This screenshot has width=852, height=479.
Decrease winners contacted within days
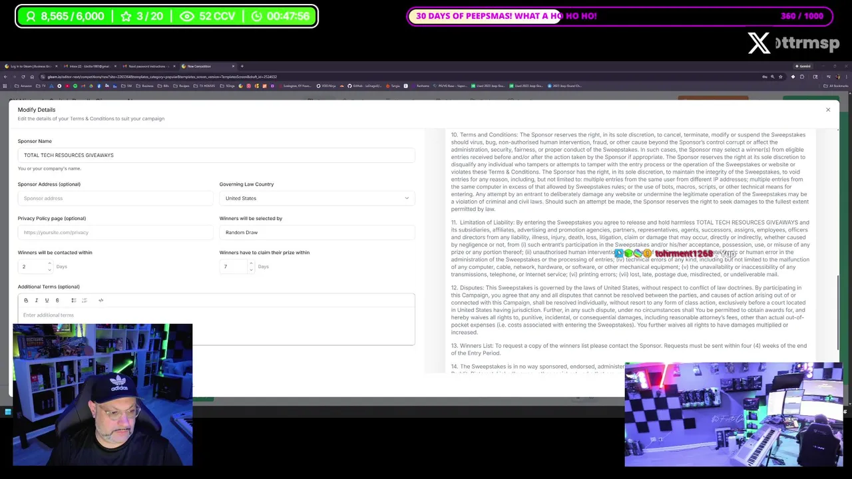[49, 269]
